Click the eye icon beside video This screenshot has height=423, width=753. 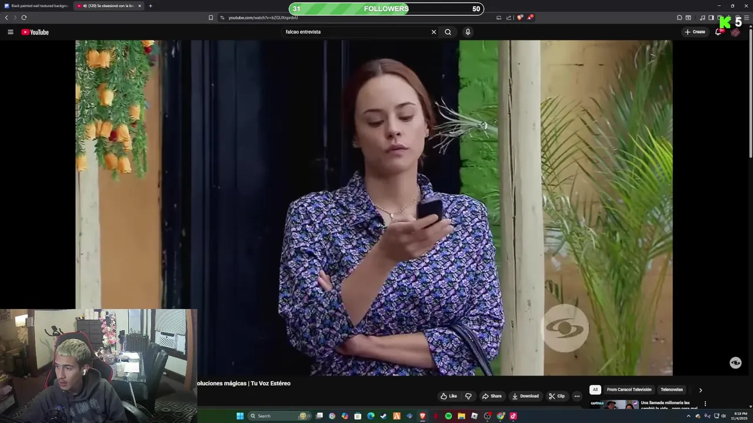coord(735,362)
